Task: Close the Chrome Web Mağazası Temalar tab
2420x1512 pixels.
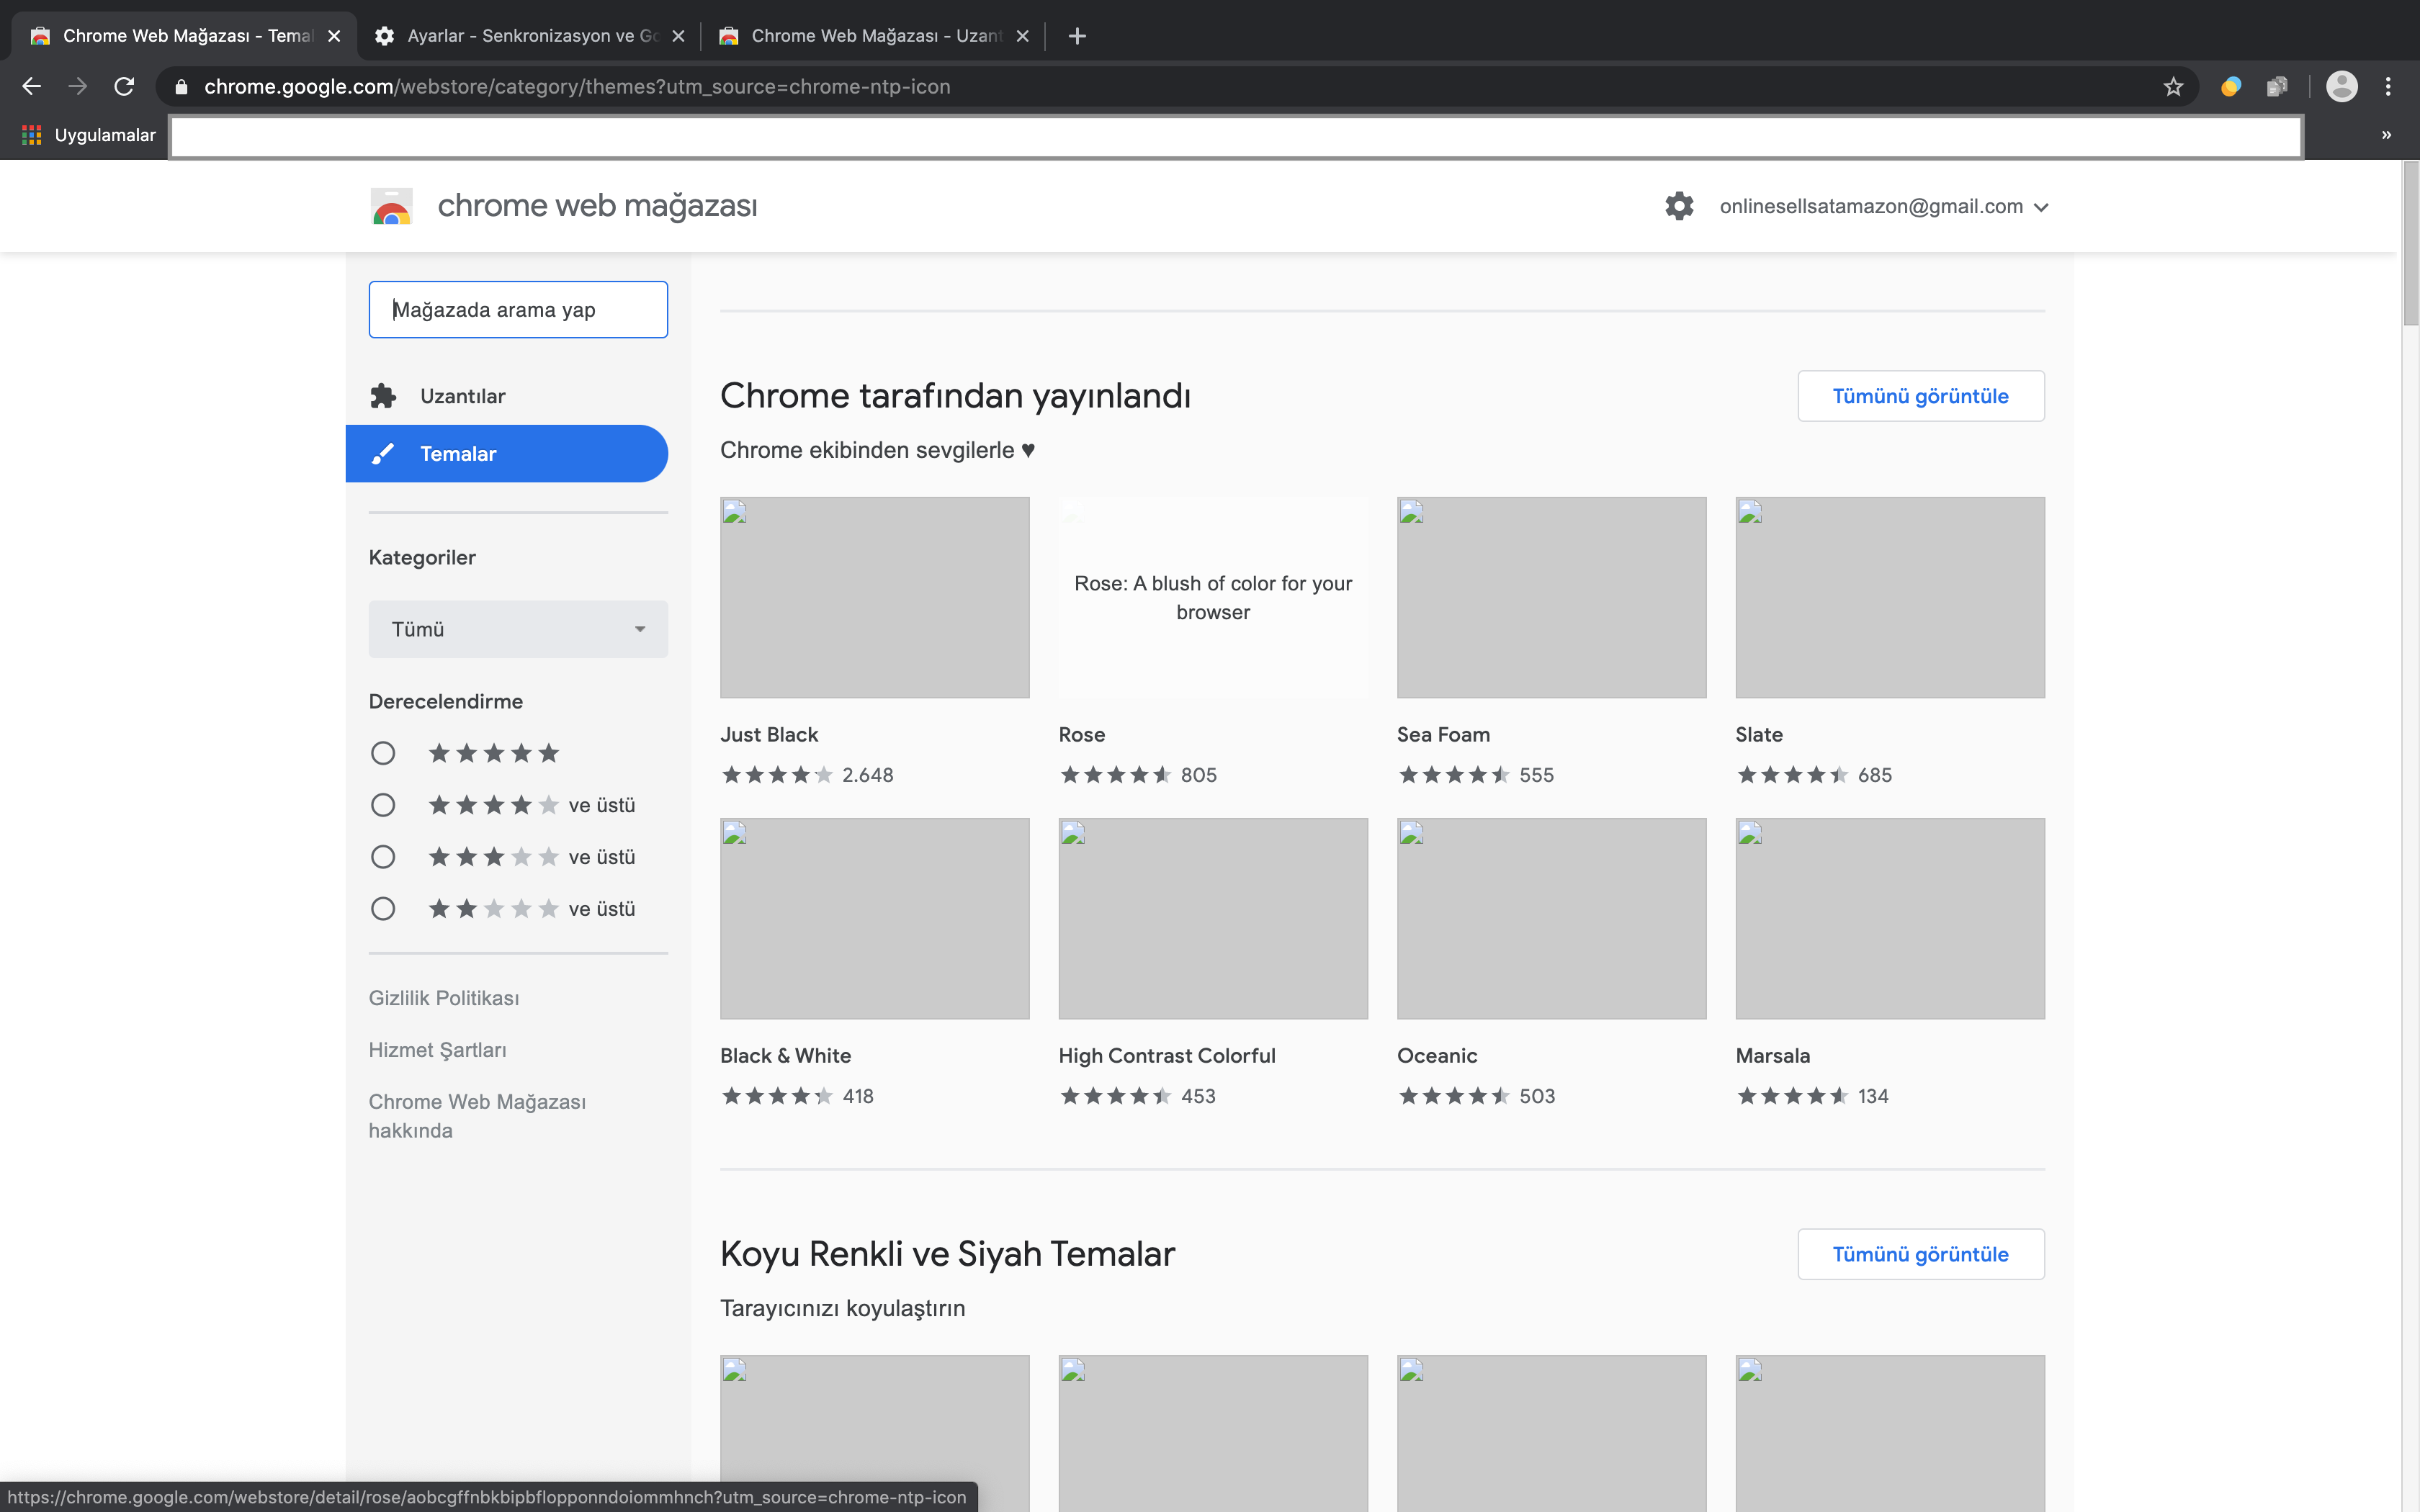Action: (334, 36)
